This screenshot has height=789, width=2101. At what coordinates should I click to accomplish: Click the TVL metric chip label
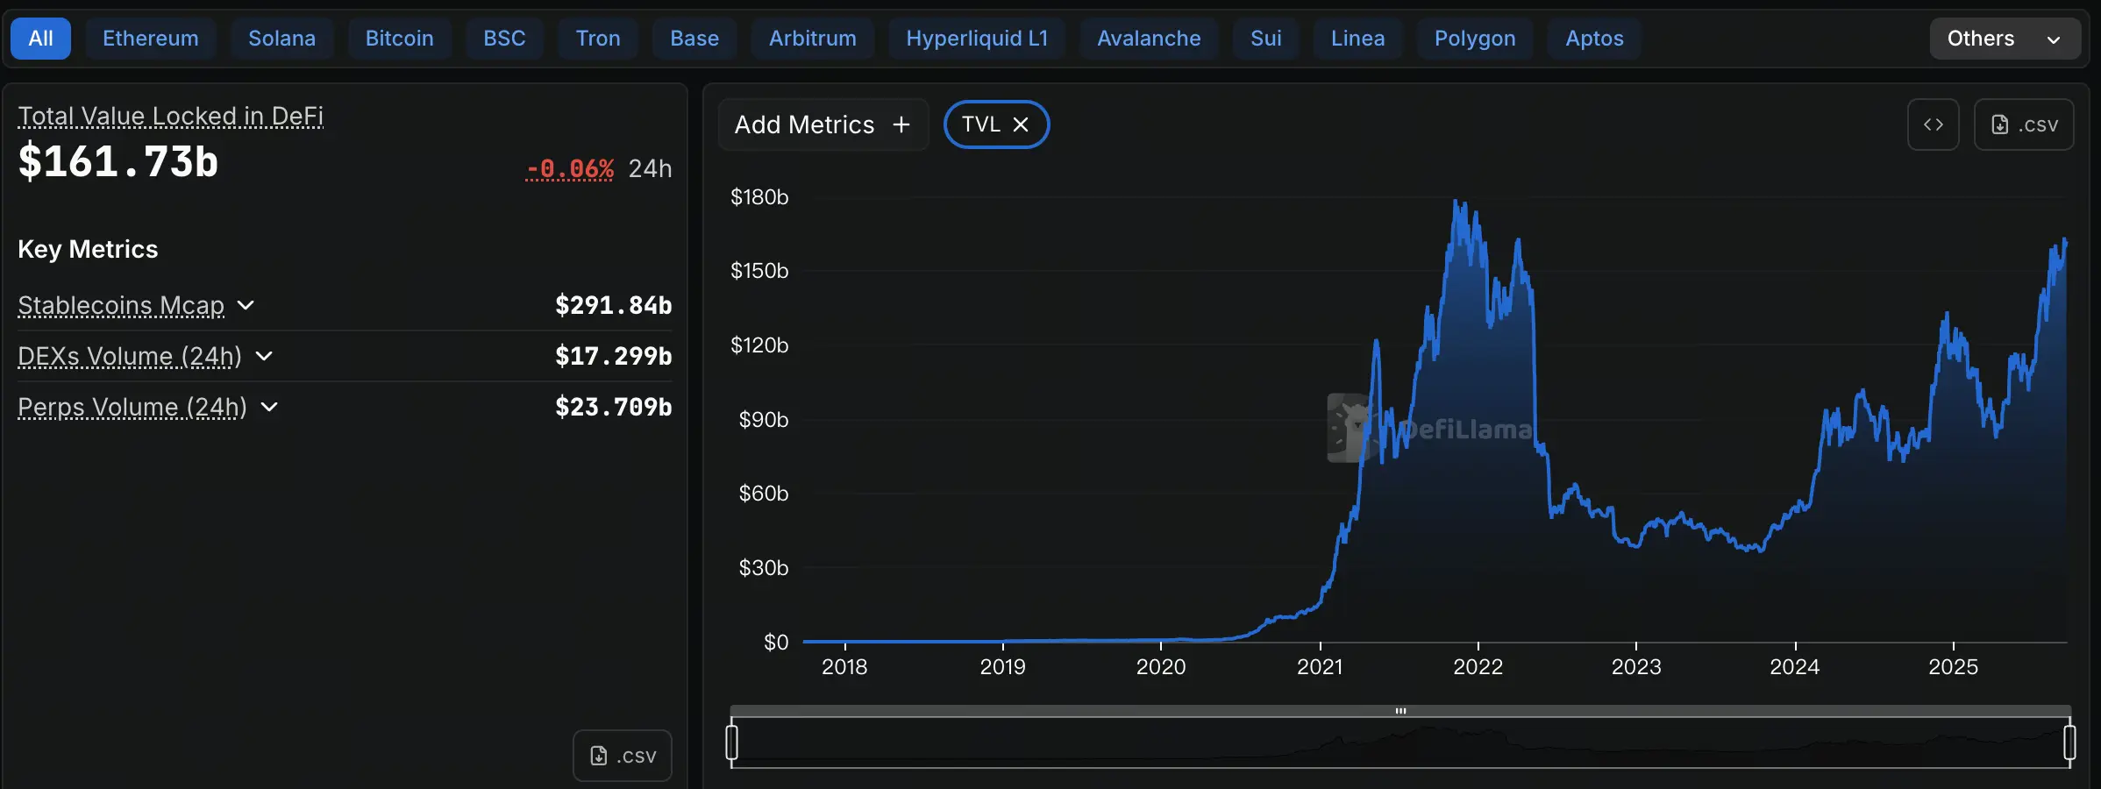tap(981, 124)
